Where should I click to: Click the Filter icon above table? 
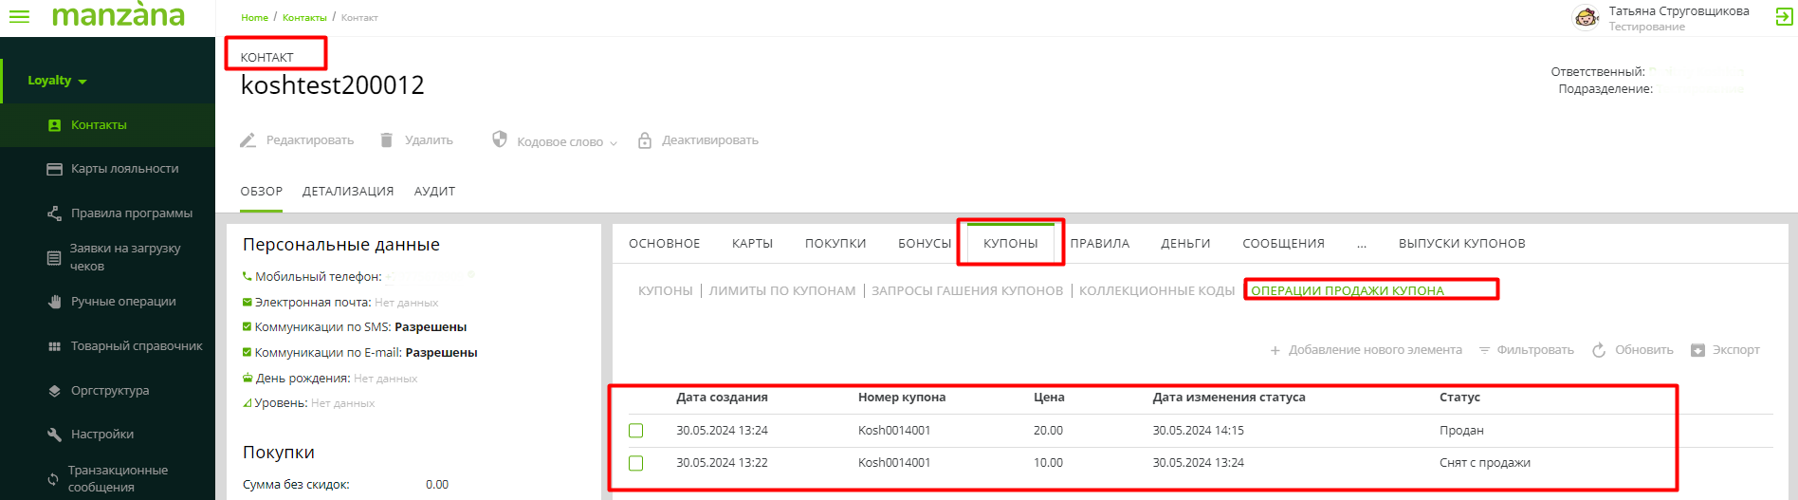(1485, 350)
